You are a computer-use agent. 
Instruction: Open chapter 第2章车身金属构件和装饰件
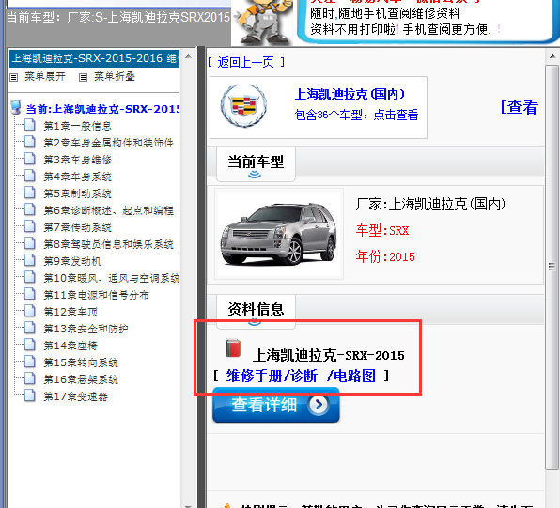(108, 143)
